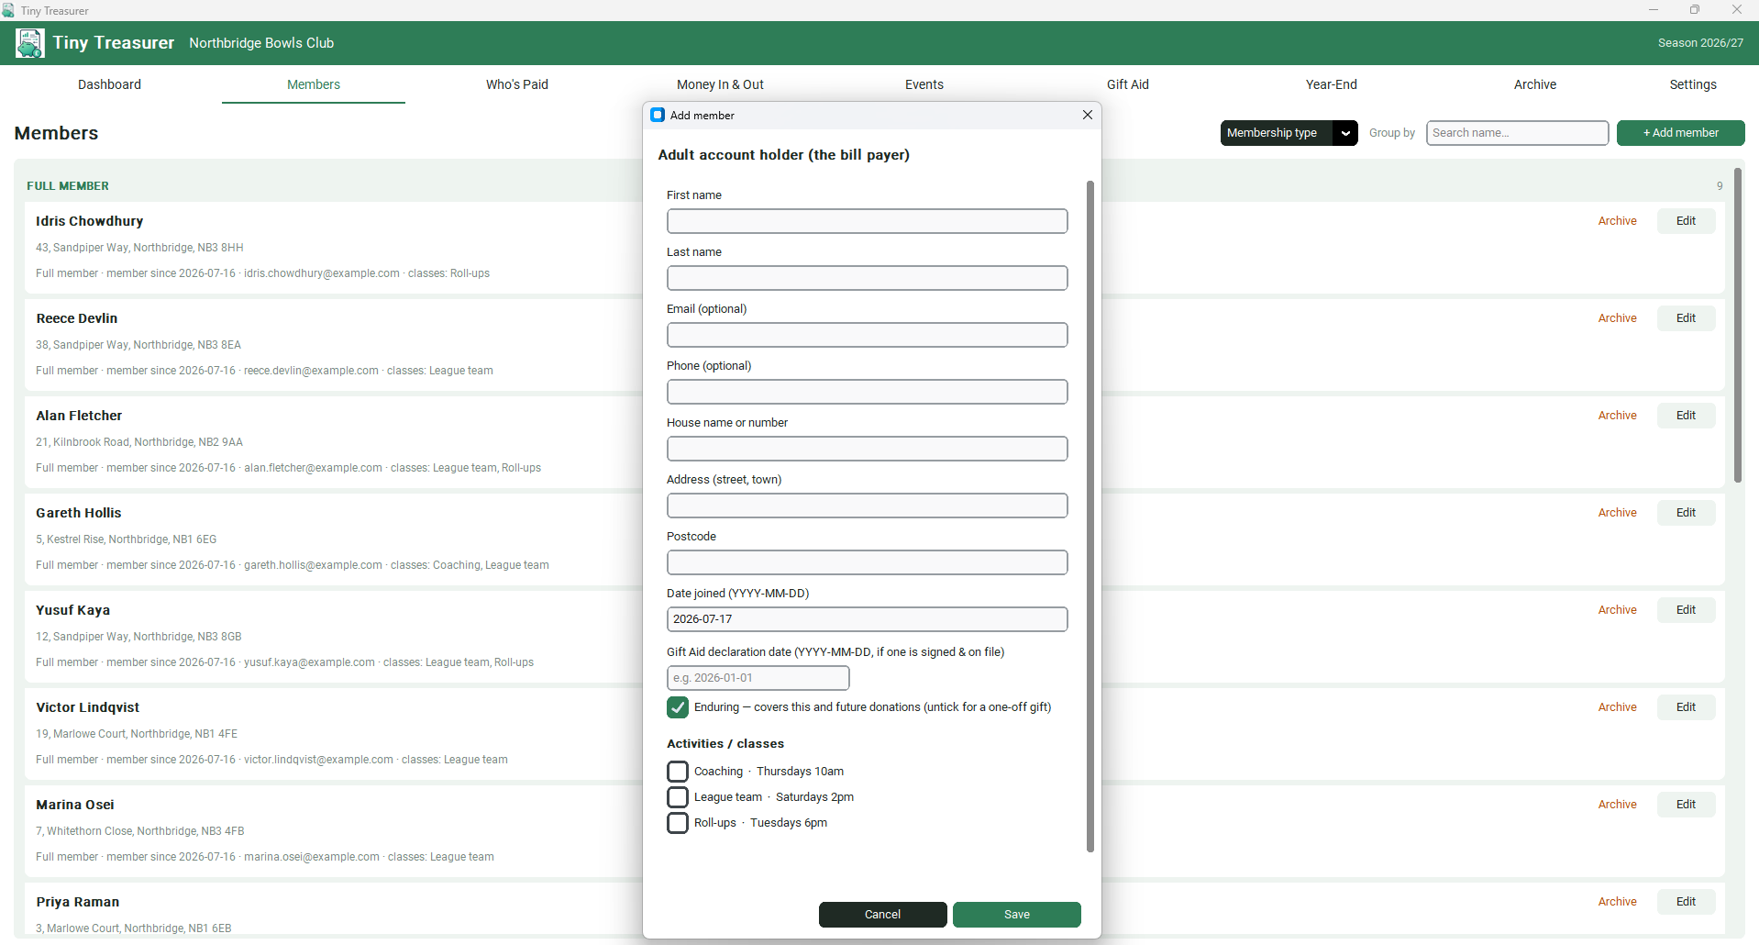Viewport: 1759px width, 945px height.
Task: Edit Idris Chowdhury's record
Action: coord(1687,221)
